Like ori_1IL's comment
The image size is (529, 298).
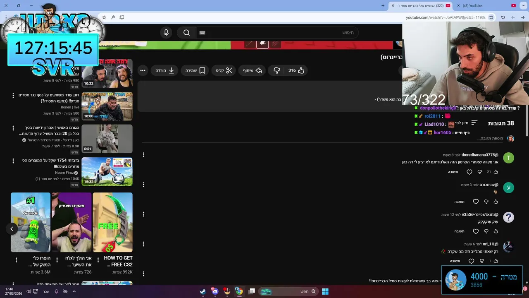pos(496,261)
